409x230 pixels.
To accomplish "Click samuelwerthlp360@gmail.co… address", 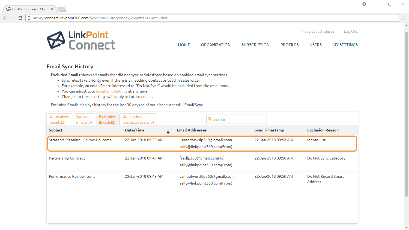I will [207, 176].
